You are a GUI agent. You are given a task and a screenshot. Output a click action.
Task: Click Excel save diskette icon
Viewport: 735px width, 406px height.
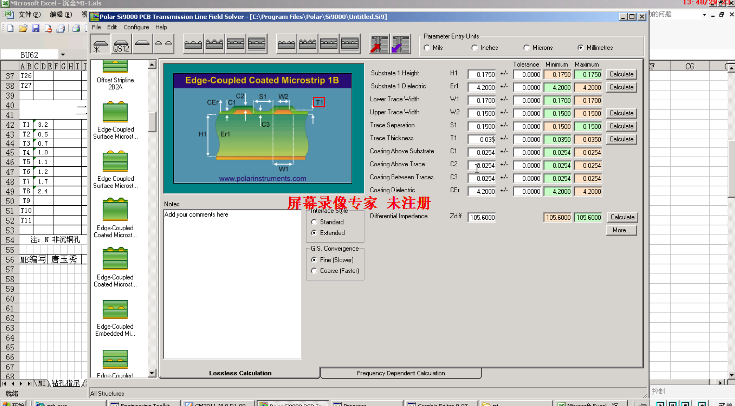click(x=35, y=28)
